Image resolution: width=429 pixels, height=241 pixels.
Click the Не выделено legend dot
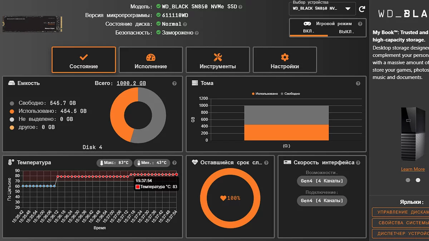coord(12,119)
